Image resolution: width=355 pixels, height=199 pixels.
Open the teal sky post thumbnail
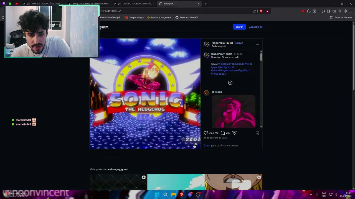(176, 182)
